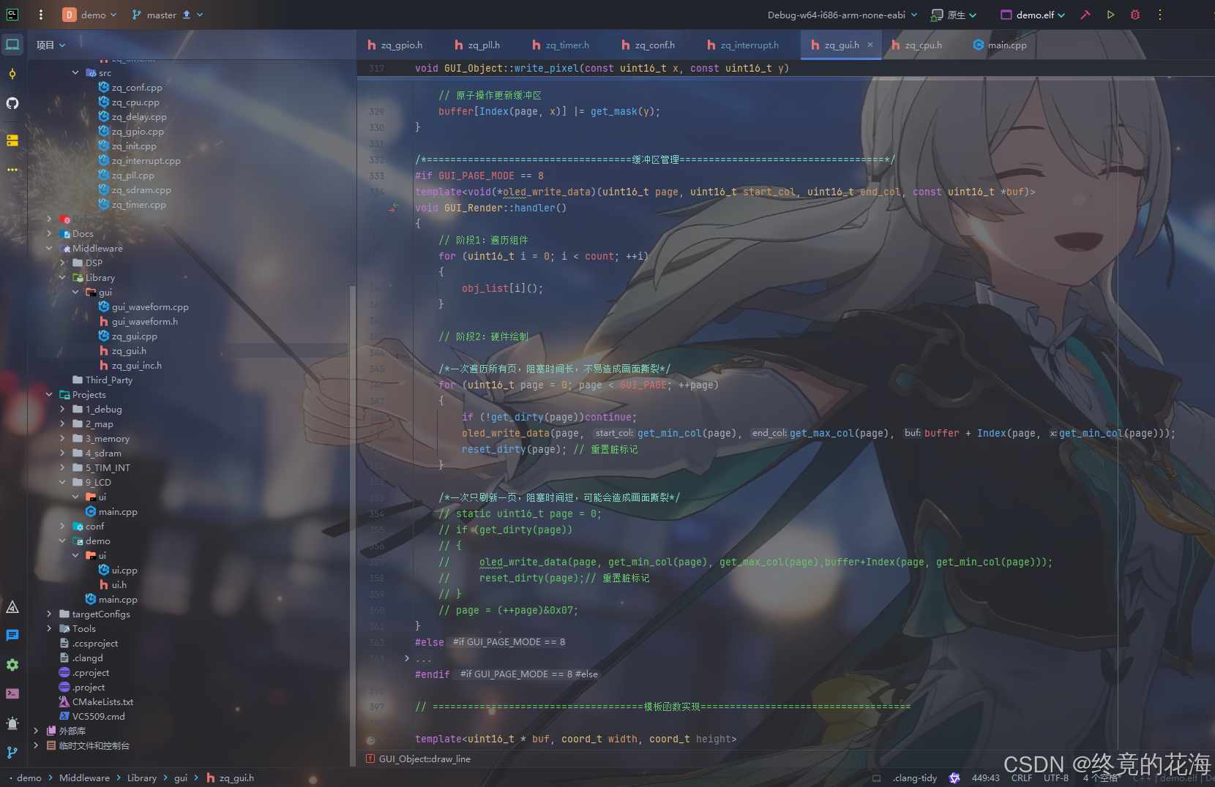Switch to the main.cpp tab
1215x787 pixels.
pyautogui.click(x=1000, y=45)
